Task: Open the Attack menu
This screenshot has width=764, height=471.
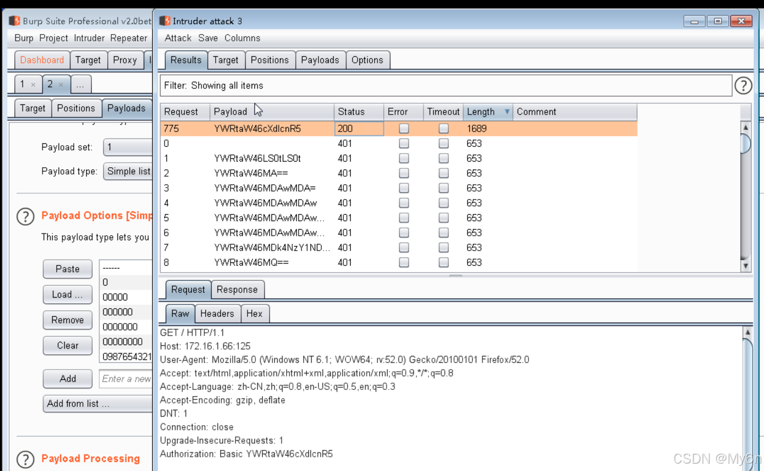Action: [178, 38]
